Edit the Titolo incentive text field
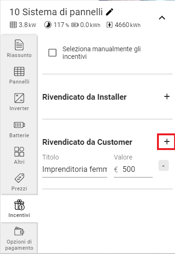The height and width of the screenshot is (254, 175). coord(74,169)
